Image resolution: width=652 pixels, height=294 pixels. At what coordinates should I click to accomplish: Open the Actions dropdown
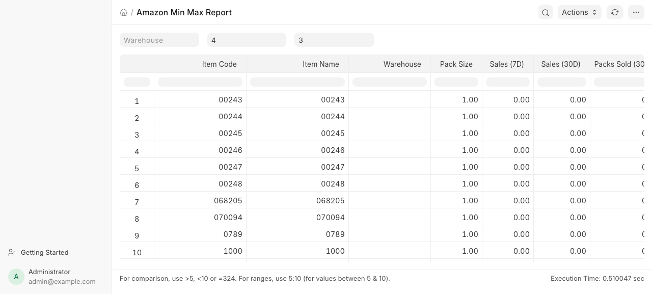click(580, 12)
